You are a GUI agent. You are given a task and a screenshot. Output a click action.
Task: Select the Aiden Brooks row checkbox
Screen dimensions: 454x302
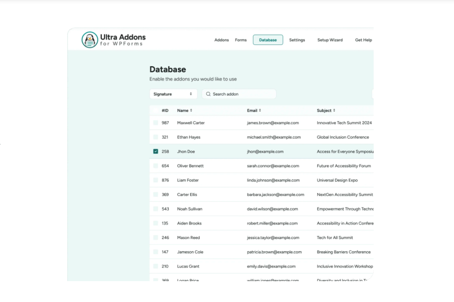click(x=156, y=223)
